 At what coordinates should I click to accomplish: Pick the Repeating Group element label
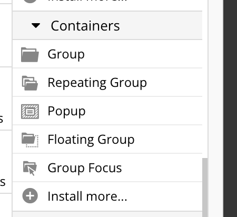[97, 83]
